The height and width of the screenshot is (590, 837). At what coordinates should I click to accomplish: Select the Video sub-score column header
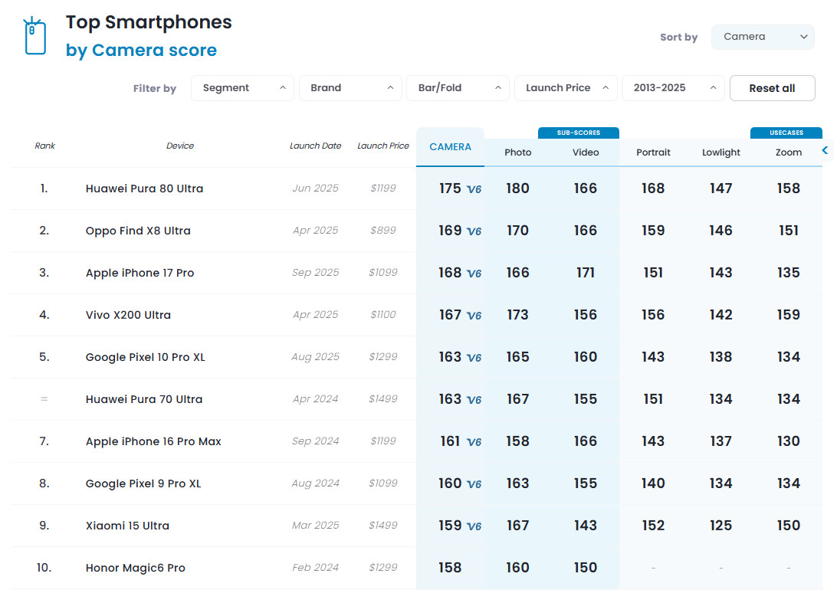tap(586, 152)
